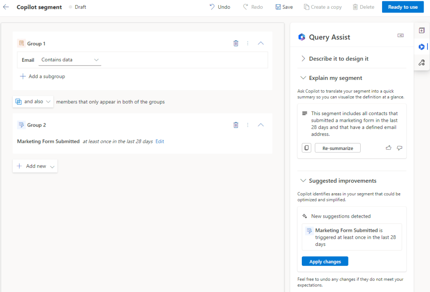This screenshot has height=292, width=430.
Task: Edit the Marketing Form Submitted condition
Action: pos(160,141)
